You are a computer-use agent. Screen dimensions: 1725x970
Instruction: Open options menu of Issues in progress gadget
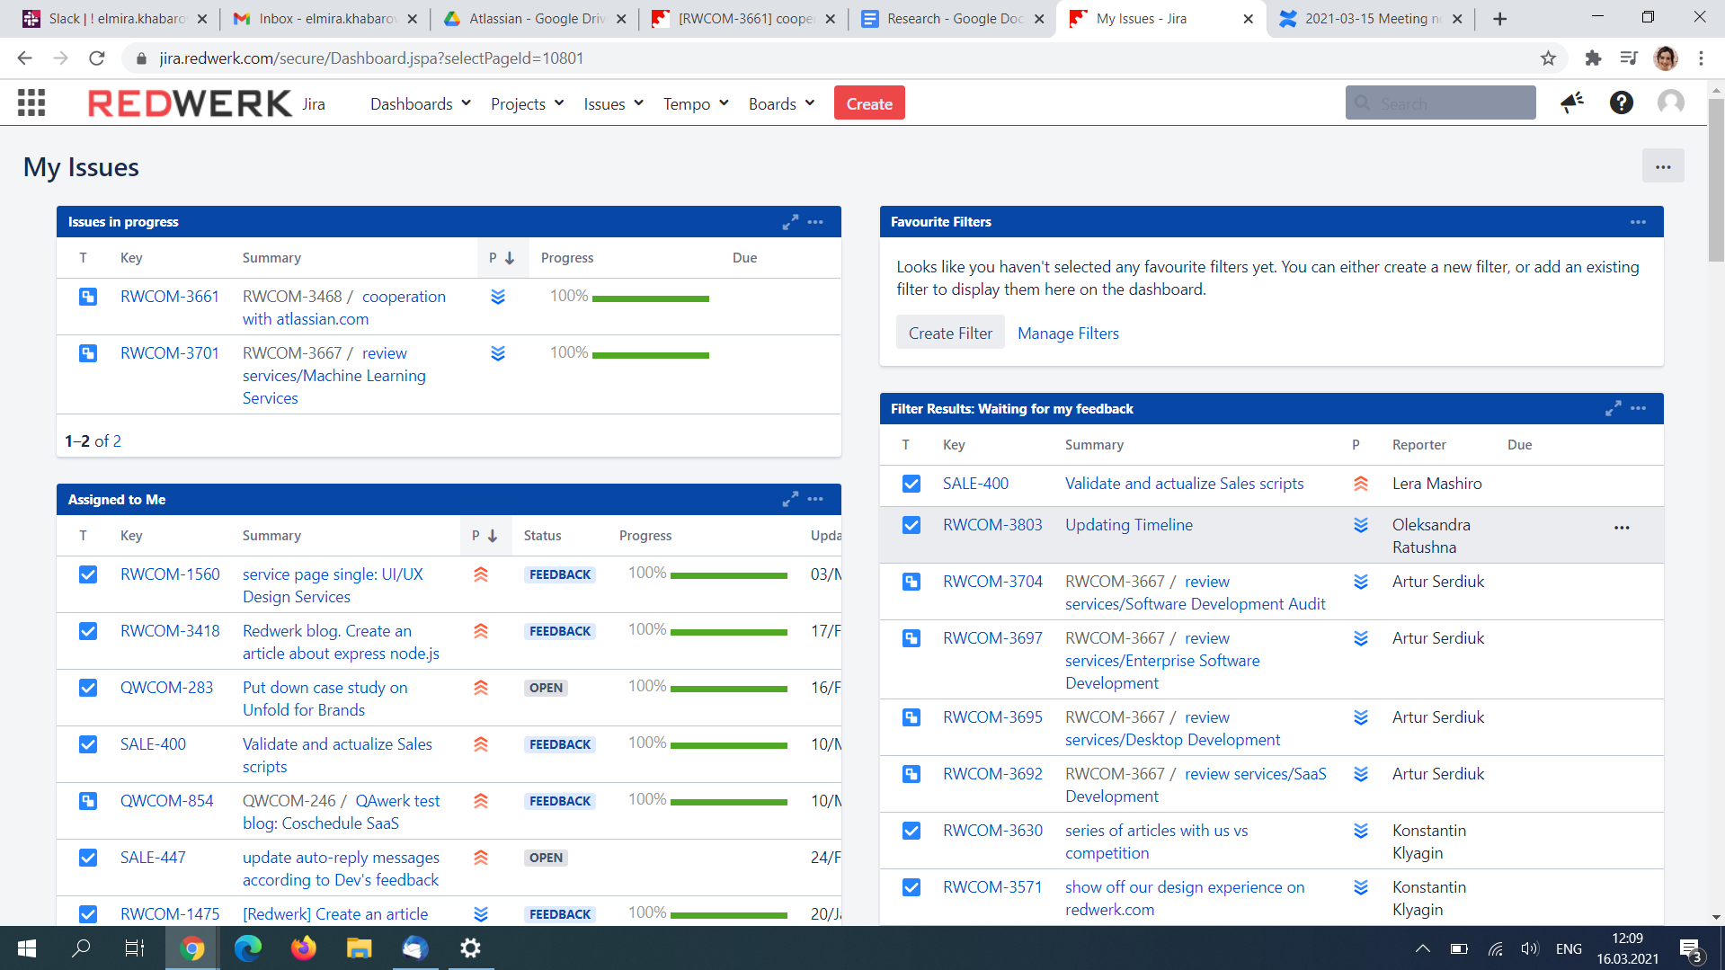point(815,222)
